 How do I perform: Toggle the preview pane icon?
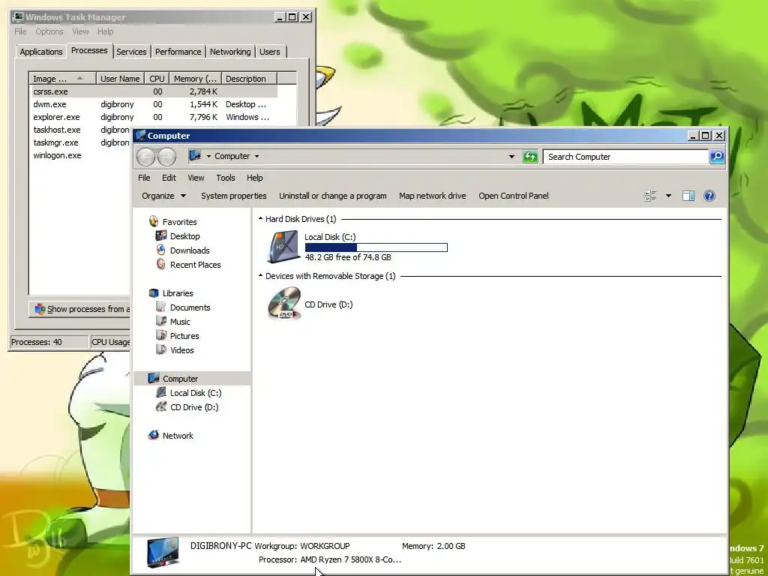(x=688, y=196)
